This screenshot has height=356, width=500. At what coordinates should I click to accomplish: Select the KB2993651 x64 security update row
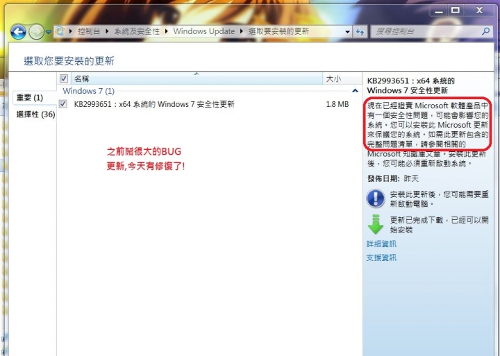tap(210, 104)
